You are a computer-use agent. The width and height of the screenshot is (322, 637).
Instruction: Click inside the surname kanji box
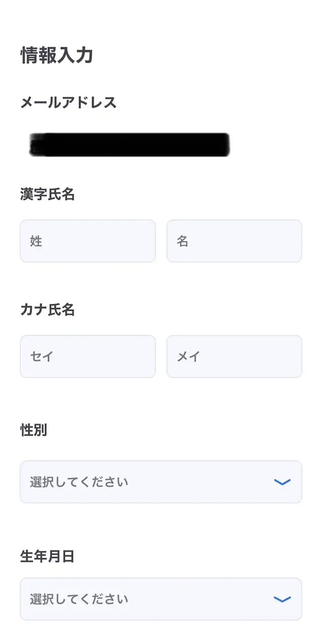[88, 241]
